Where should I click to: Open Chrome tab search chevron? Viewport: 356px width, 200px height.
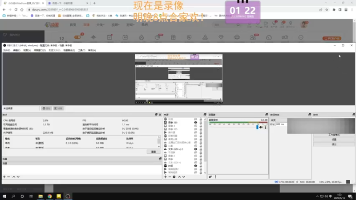326,3
